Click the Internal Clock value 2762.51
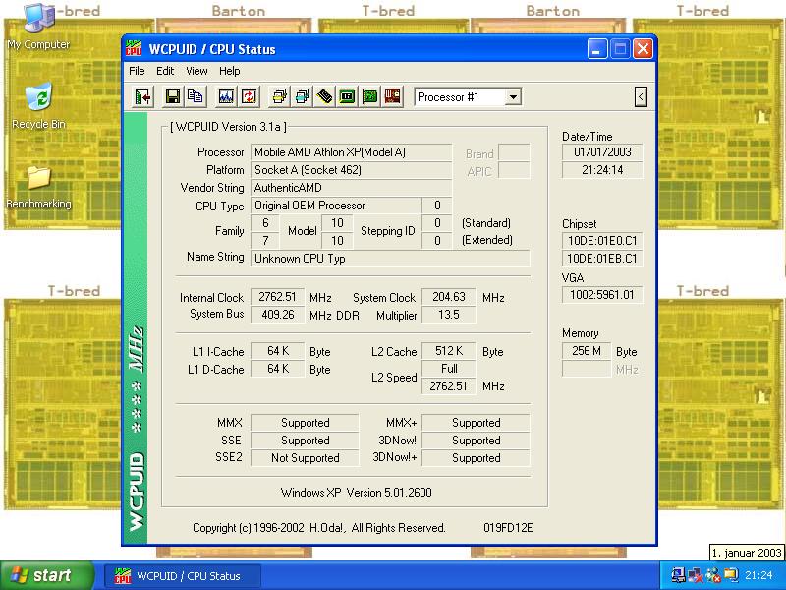The height and width of the screenshot is (590, 786). click(x=277, y=297)
